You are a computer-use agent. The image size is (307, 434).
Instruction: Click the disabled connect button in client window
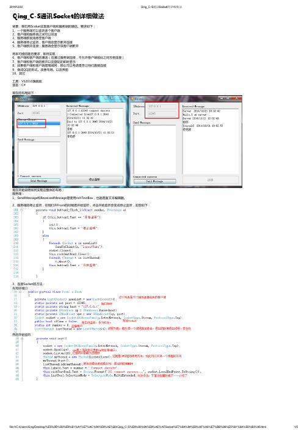(x=210, y=180)
